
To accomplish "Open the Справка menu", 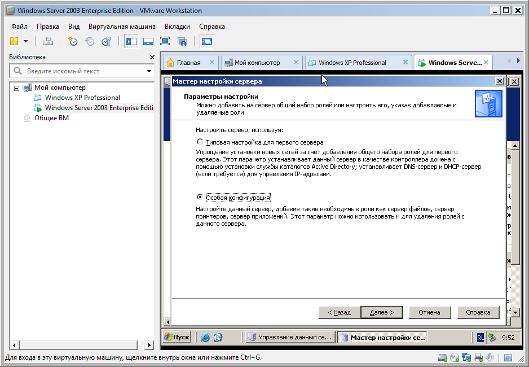I will [212, 27].
